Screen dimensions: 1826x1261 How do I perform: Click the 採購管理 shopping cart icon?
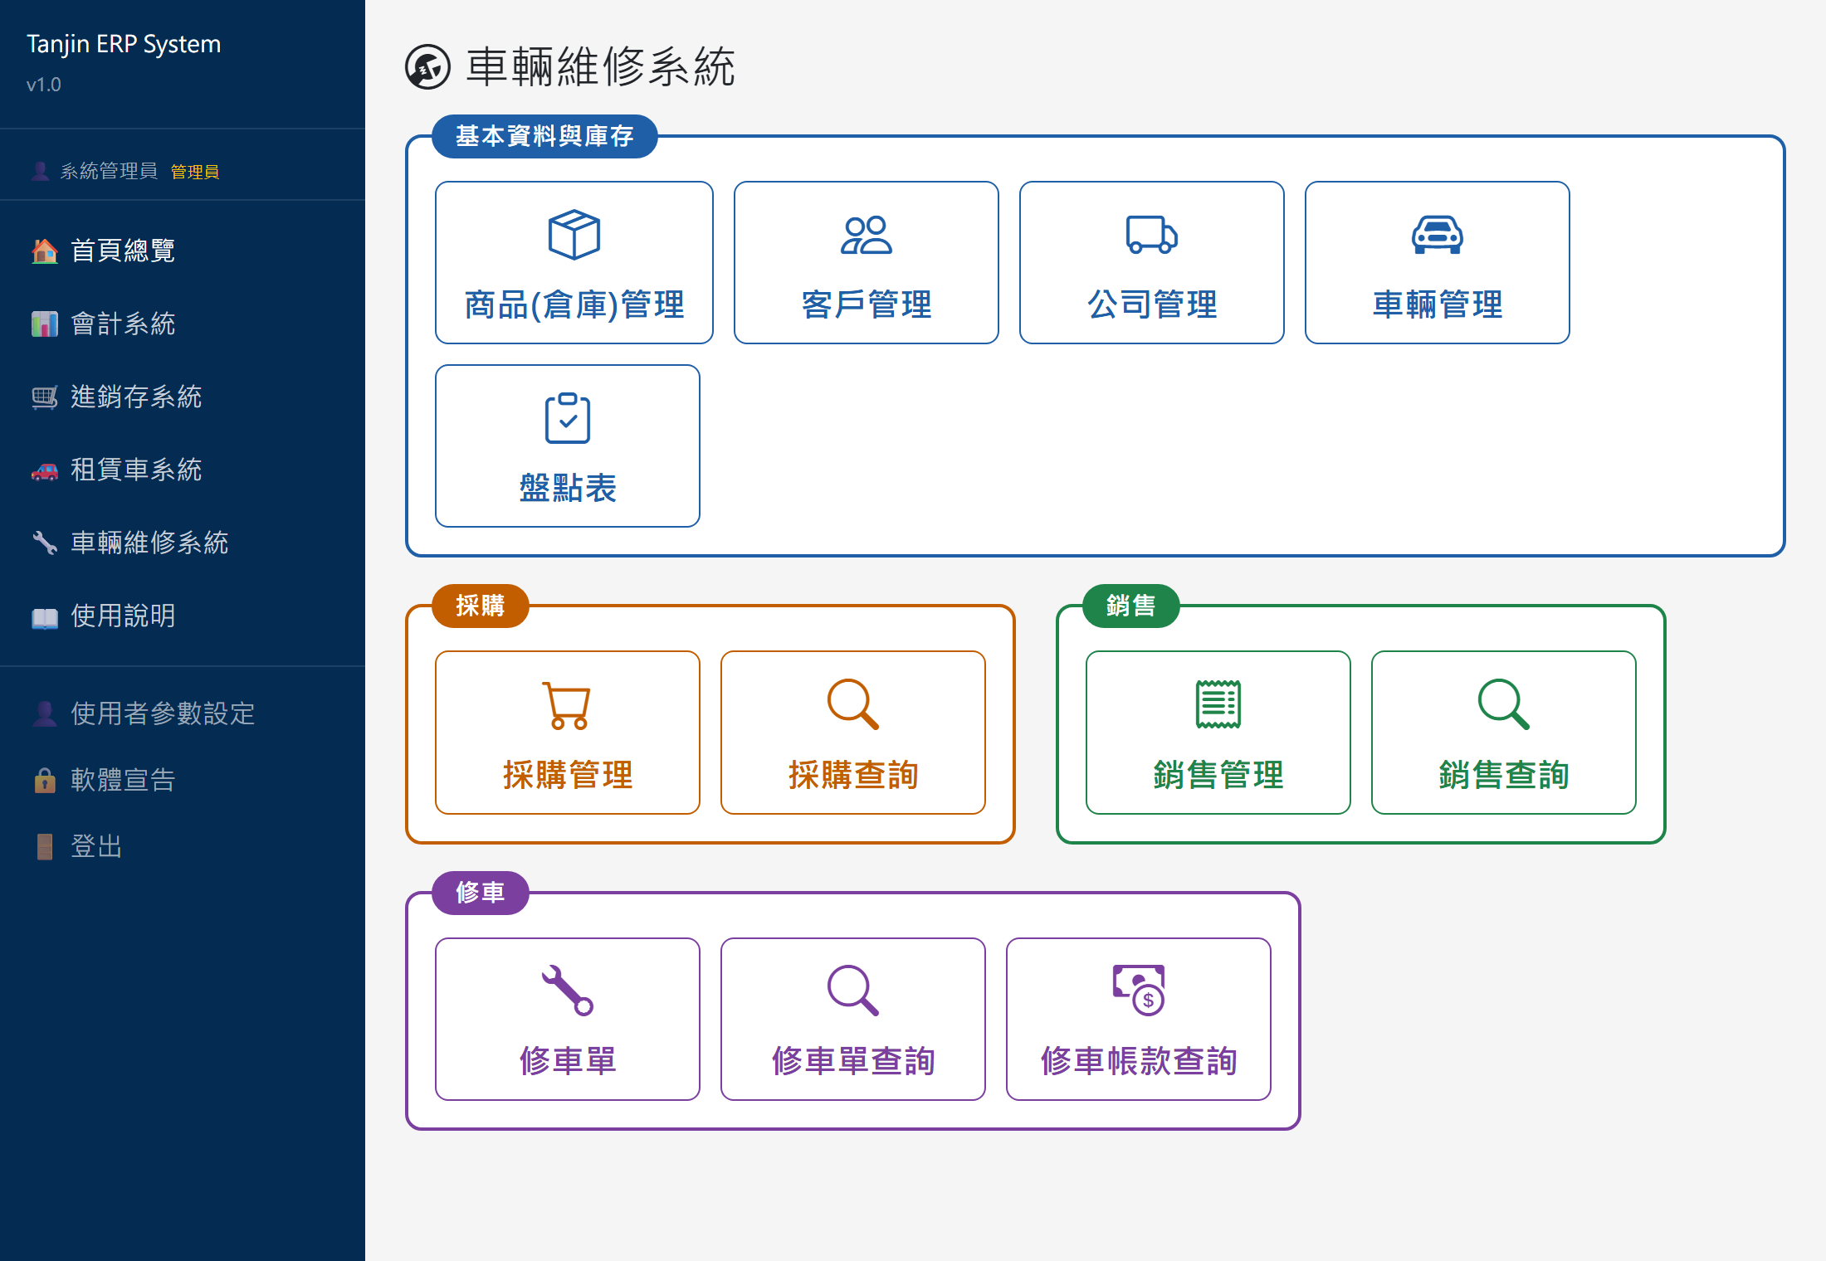tap(568, 705)
